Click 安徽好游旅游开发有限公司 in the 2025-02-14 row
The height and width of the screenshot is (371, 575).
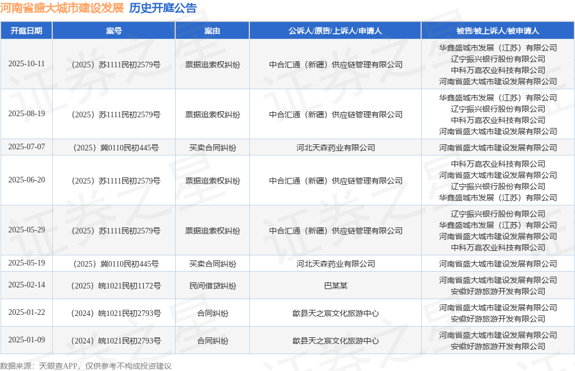[498, 291]
